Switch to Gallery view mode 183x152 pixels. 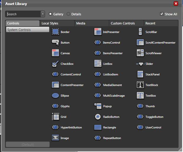pyautogui.click(x=50, y=14)
